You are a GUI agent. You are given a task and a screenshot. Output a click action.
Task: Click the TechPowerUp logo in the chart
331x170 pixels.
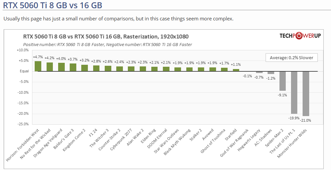(x=300, y=36)
